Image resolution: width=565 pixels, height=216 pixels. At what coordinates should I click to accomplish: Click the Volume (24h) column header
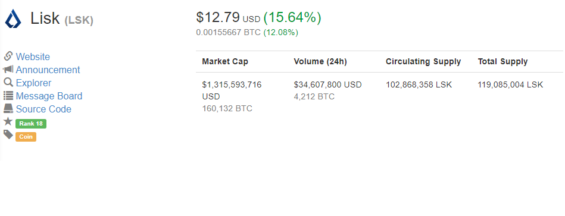320,61
